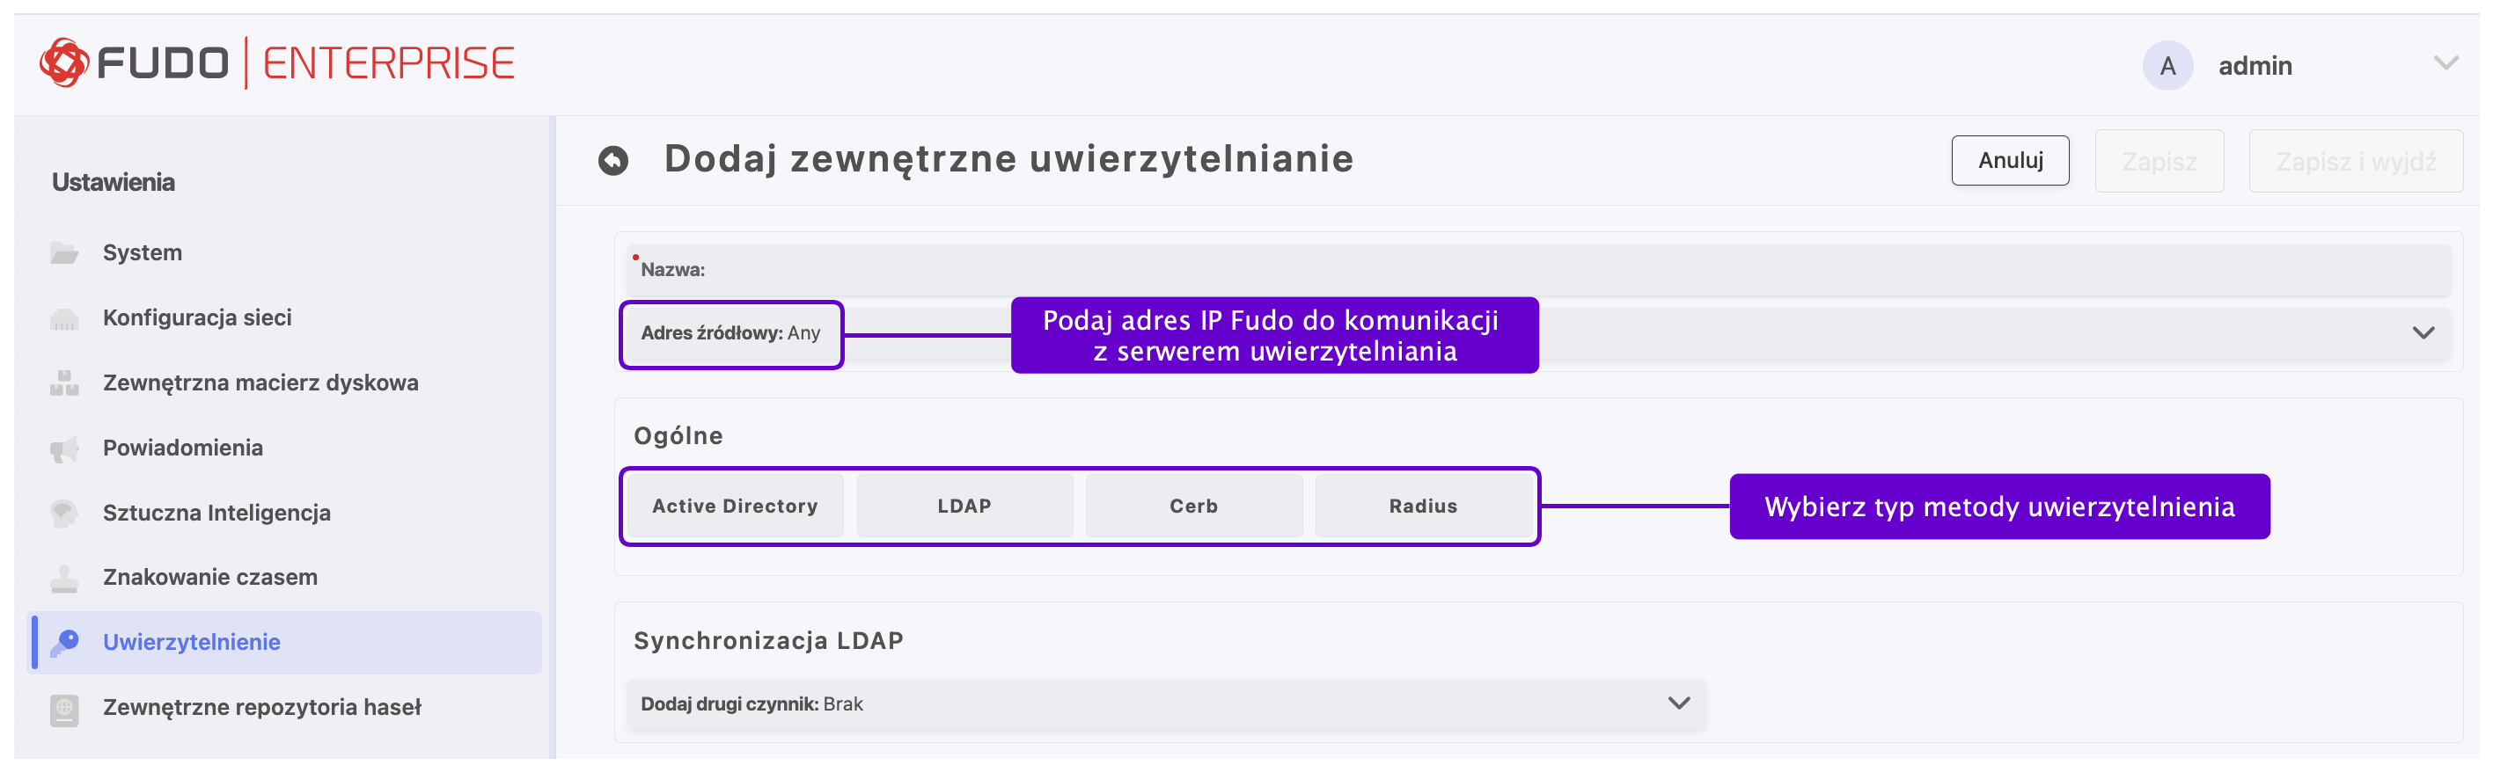The image size is (2493, 780).
Task: Click the Znakowanie czasem stamp icon
Action: point(64,578)
